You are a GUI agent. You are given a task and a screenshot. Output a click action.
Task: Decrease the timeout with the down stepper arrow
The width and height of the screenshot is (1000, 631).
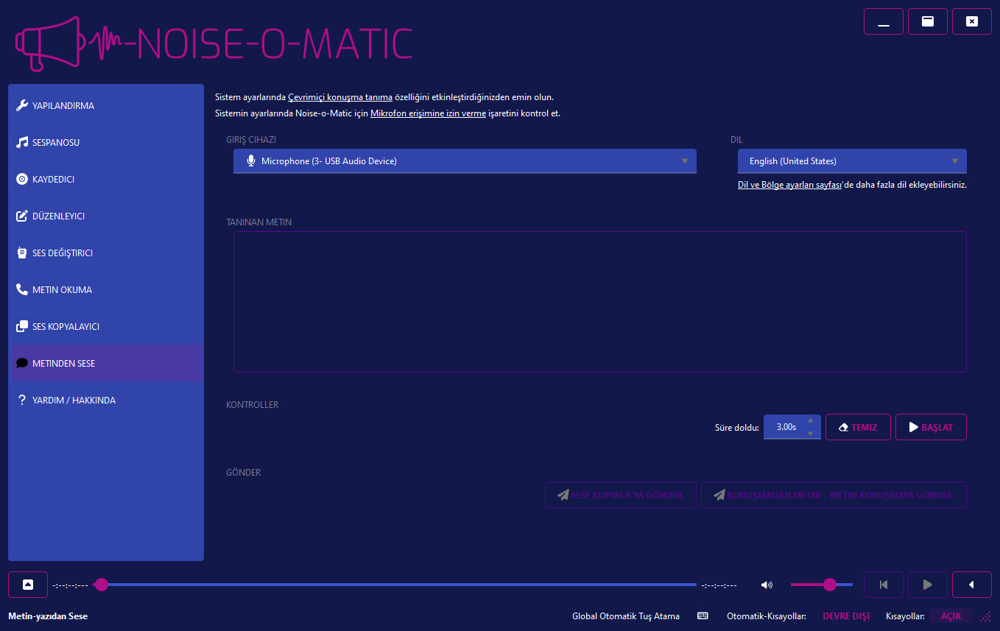(811, 433)
